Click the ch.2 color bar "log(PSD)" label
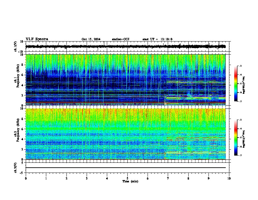 244,139
